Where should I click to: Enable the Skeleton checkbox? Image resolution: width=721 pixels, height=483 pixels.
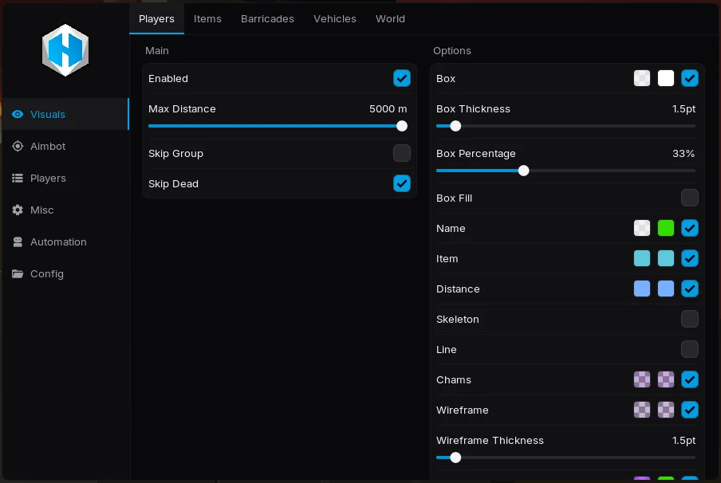click(x=690, y=319)
